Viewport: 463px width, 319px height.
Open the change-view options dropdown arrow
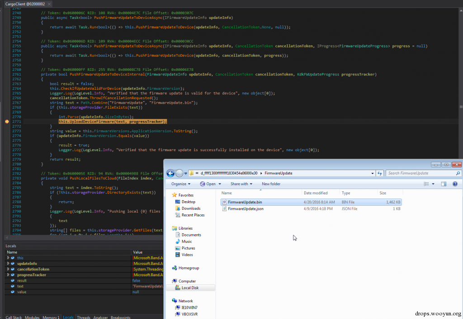[434, 184]
